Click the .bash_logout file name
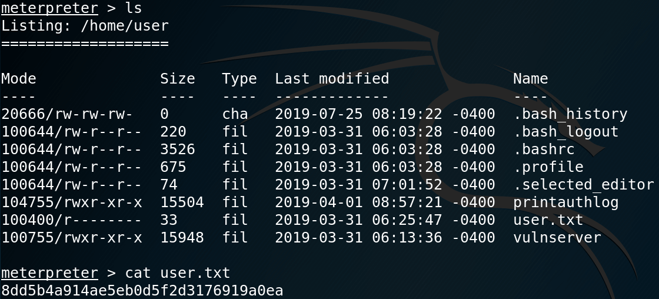 pos(565,132)
